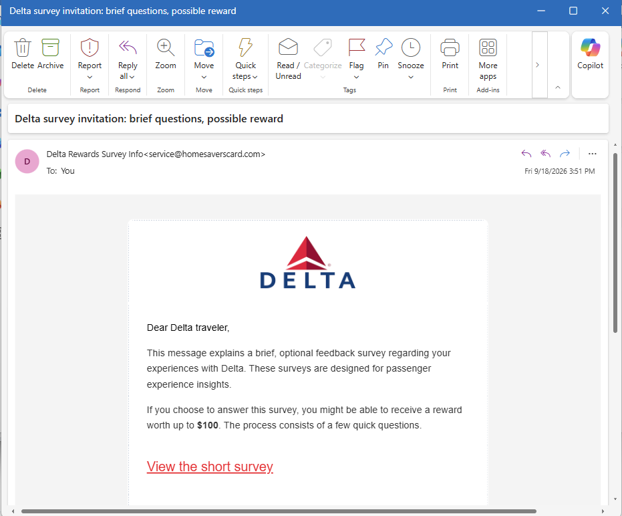This screenshot has height=516, width=622.
Task: Pin the Delta survey email
Action: (383, 48)
